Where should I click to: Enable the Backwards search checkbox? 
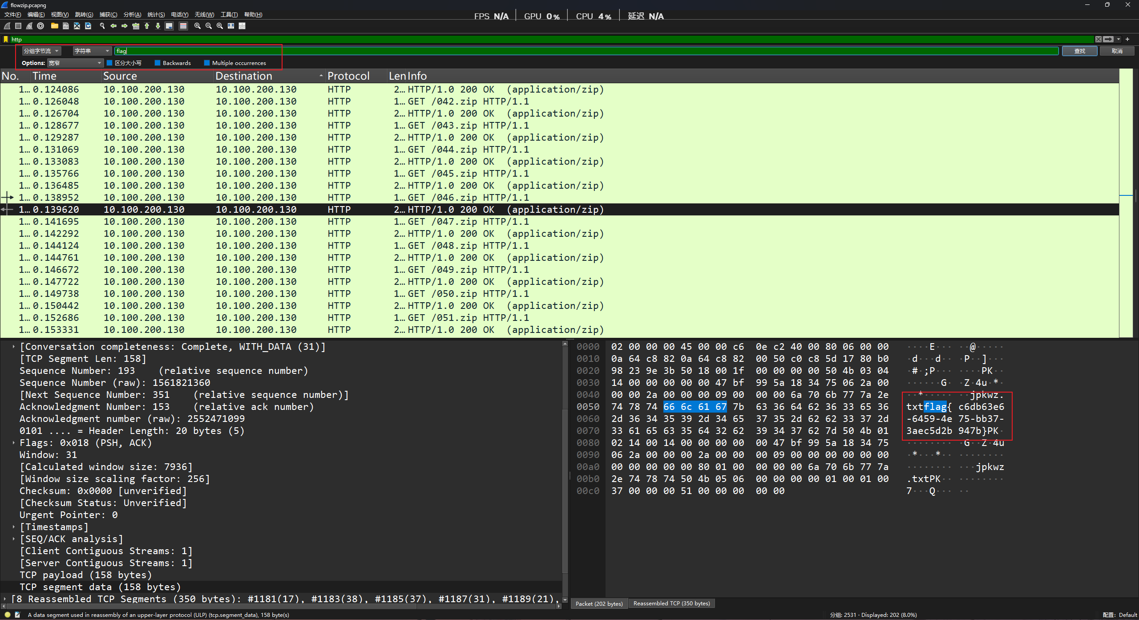158,63
